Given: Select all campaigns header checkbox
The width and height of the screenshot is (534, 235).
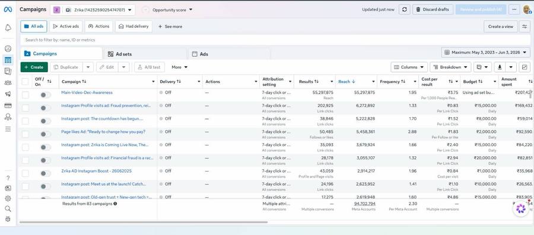Looking at the screenshot, I should tap(25, 82).
